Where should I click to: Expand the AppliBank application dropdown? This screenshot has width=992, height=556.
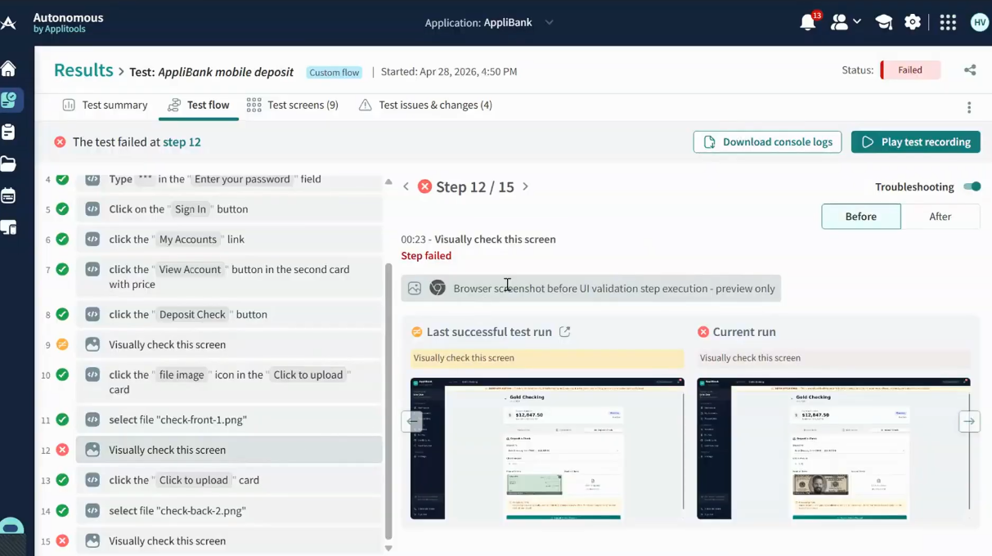[549, 23]
